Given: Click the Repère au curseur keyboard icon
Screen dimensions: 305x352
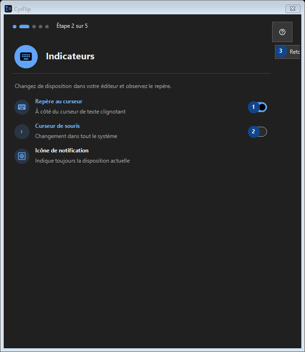Looking at the screenshot, I should [22, 107].
